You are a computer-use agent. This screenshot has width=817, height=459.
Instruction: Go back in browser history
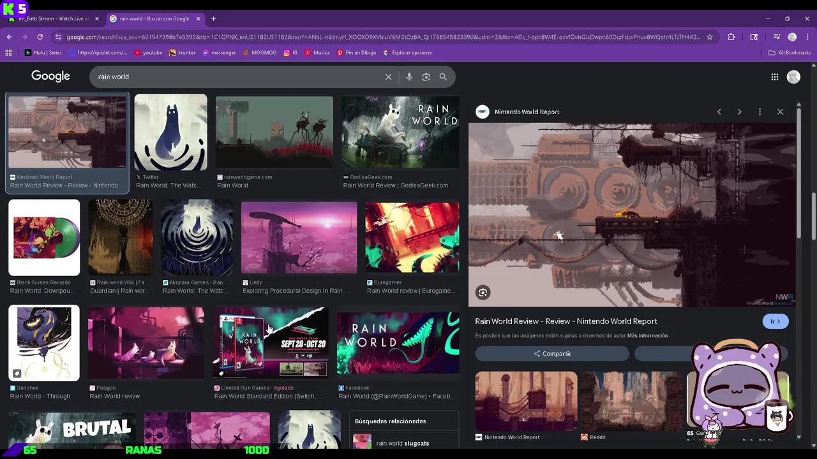coord(10,37)
